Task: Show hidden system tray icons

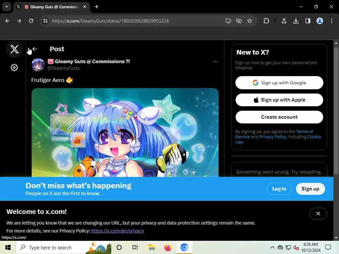Action: tap(272, 247)
